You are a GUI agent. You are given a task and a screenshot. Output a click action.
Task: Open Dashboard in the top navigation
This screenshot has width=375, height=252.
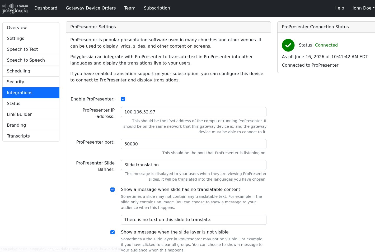[x=46, y=8]
